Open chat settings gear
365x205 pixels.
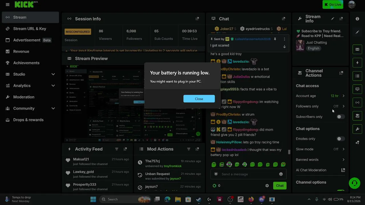click(267, 186)
